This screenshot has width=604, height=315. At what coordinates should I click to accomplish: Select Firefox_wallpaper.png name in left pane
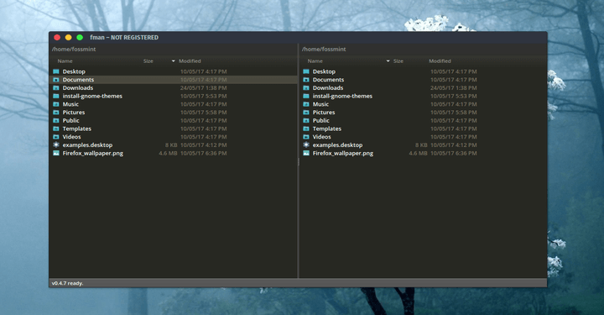tap(93, 153)
